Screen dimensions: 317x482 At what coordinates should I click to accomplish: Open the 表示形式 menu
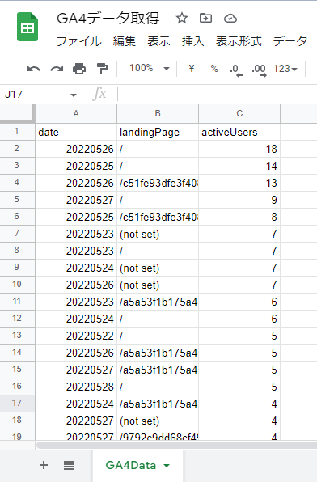coord(239,41)
